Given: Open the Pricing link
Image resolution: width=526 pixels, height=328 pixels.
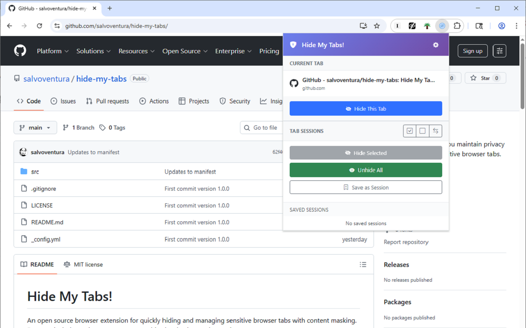Looking at the screenshot, I should 269,51.
